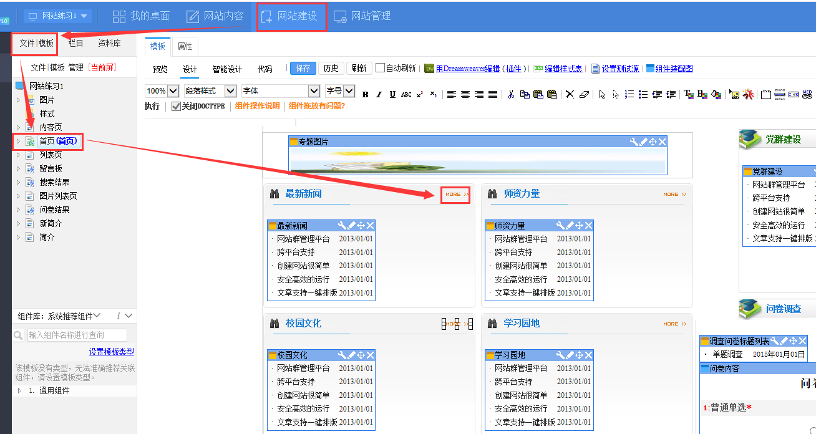Image resolution: width=816 pixels, height=434 pixels.
Task: Click the Bold formatting icon
Action: point(366,95)
